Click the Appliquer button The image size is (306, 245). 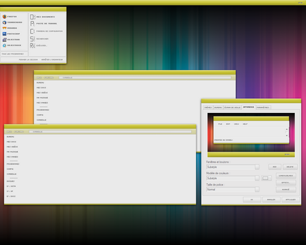291,200
